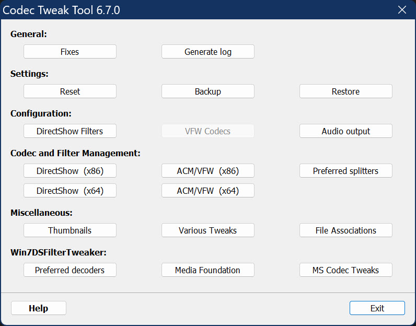Configure DirectShow Filters

(x=70, y=131)
